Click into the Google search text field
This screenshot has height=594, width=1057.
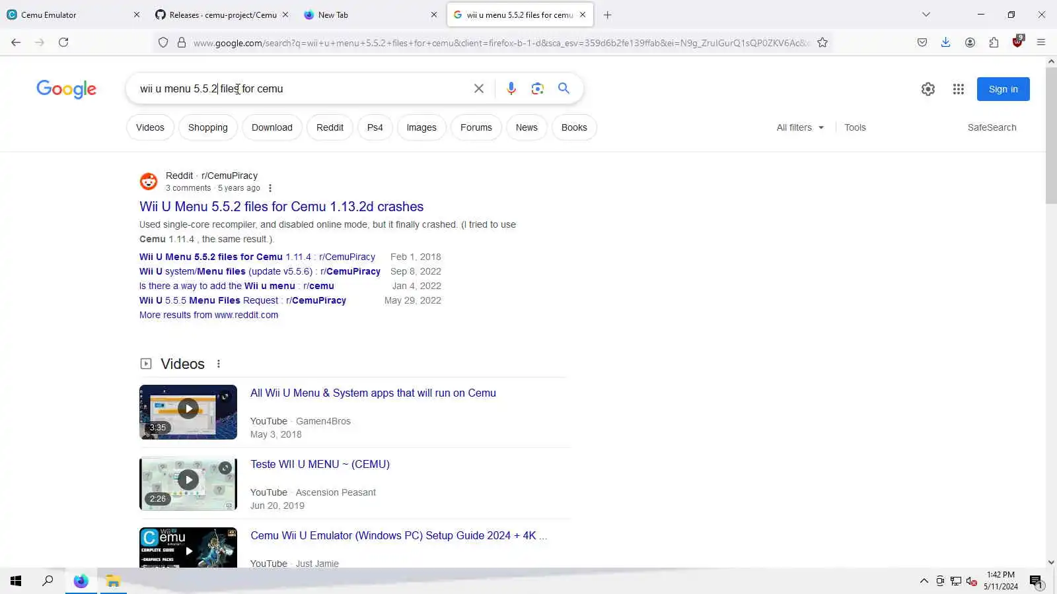(x=301, y=88)
